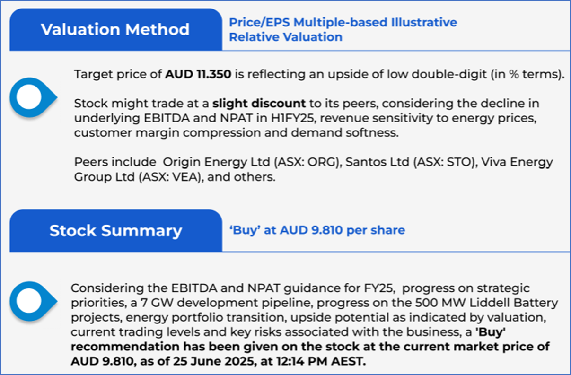This screenshot has height=375, width=571.
Task: Click the 'Buy' at AUD 9.810 per share heading
Action: point(317,230)
